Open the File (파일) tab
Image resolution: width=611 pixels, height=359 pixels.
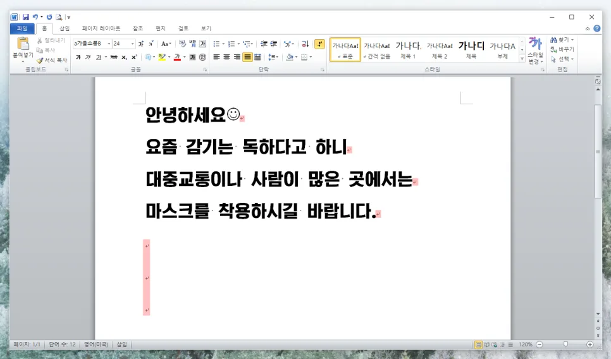pyautogui.click(x=22, y=28)
